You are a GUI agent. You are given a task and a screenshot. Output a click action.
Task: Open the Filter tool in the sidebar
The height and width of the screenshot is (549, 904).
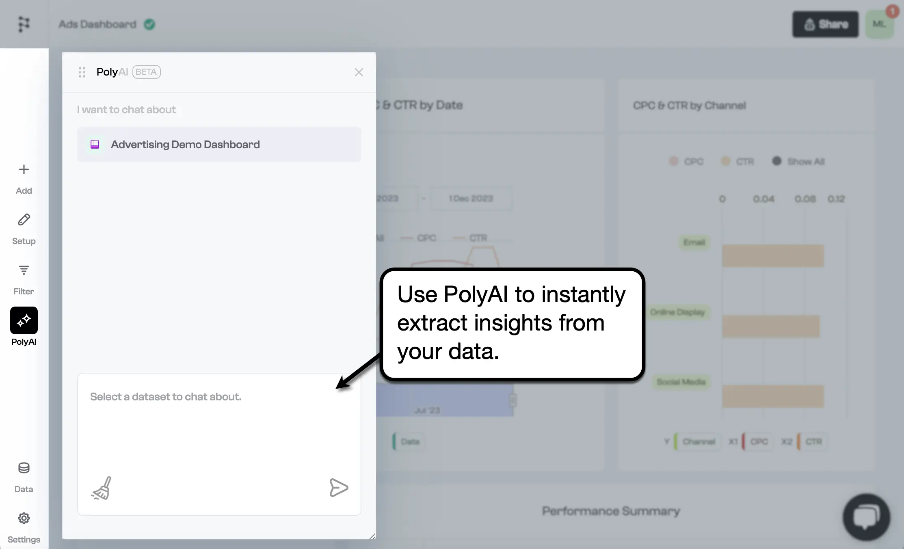pos(24,270)
